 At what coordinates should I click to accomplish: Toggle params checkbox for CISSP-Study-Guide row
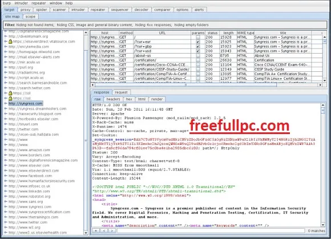point(198,70)
